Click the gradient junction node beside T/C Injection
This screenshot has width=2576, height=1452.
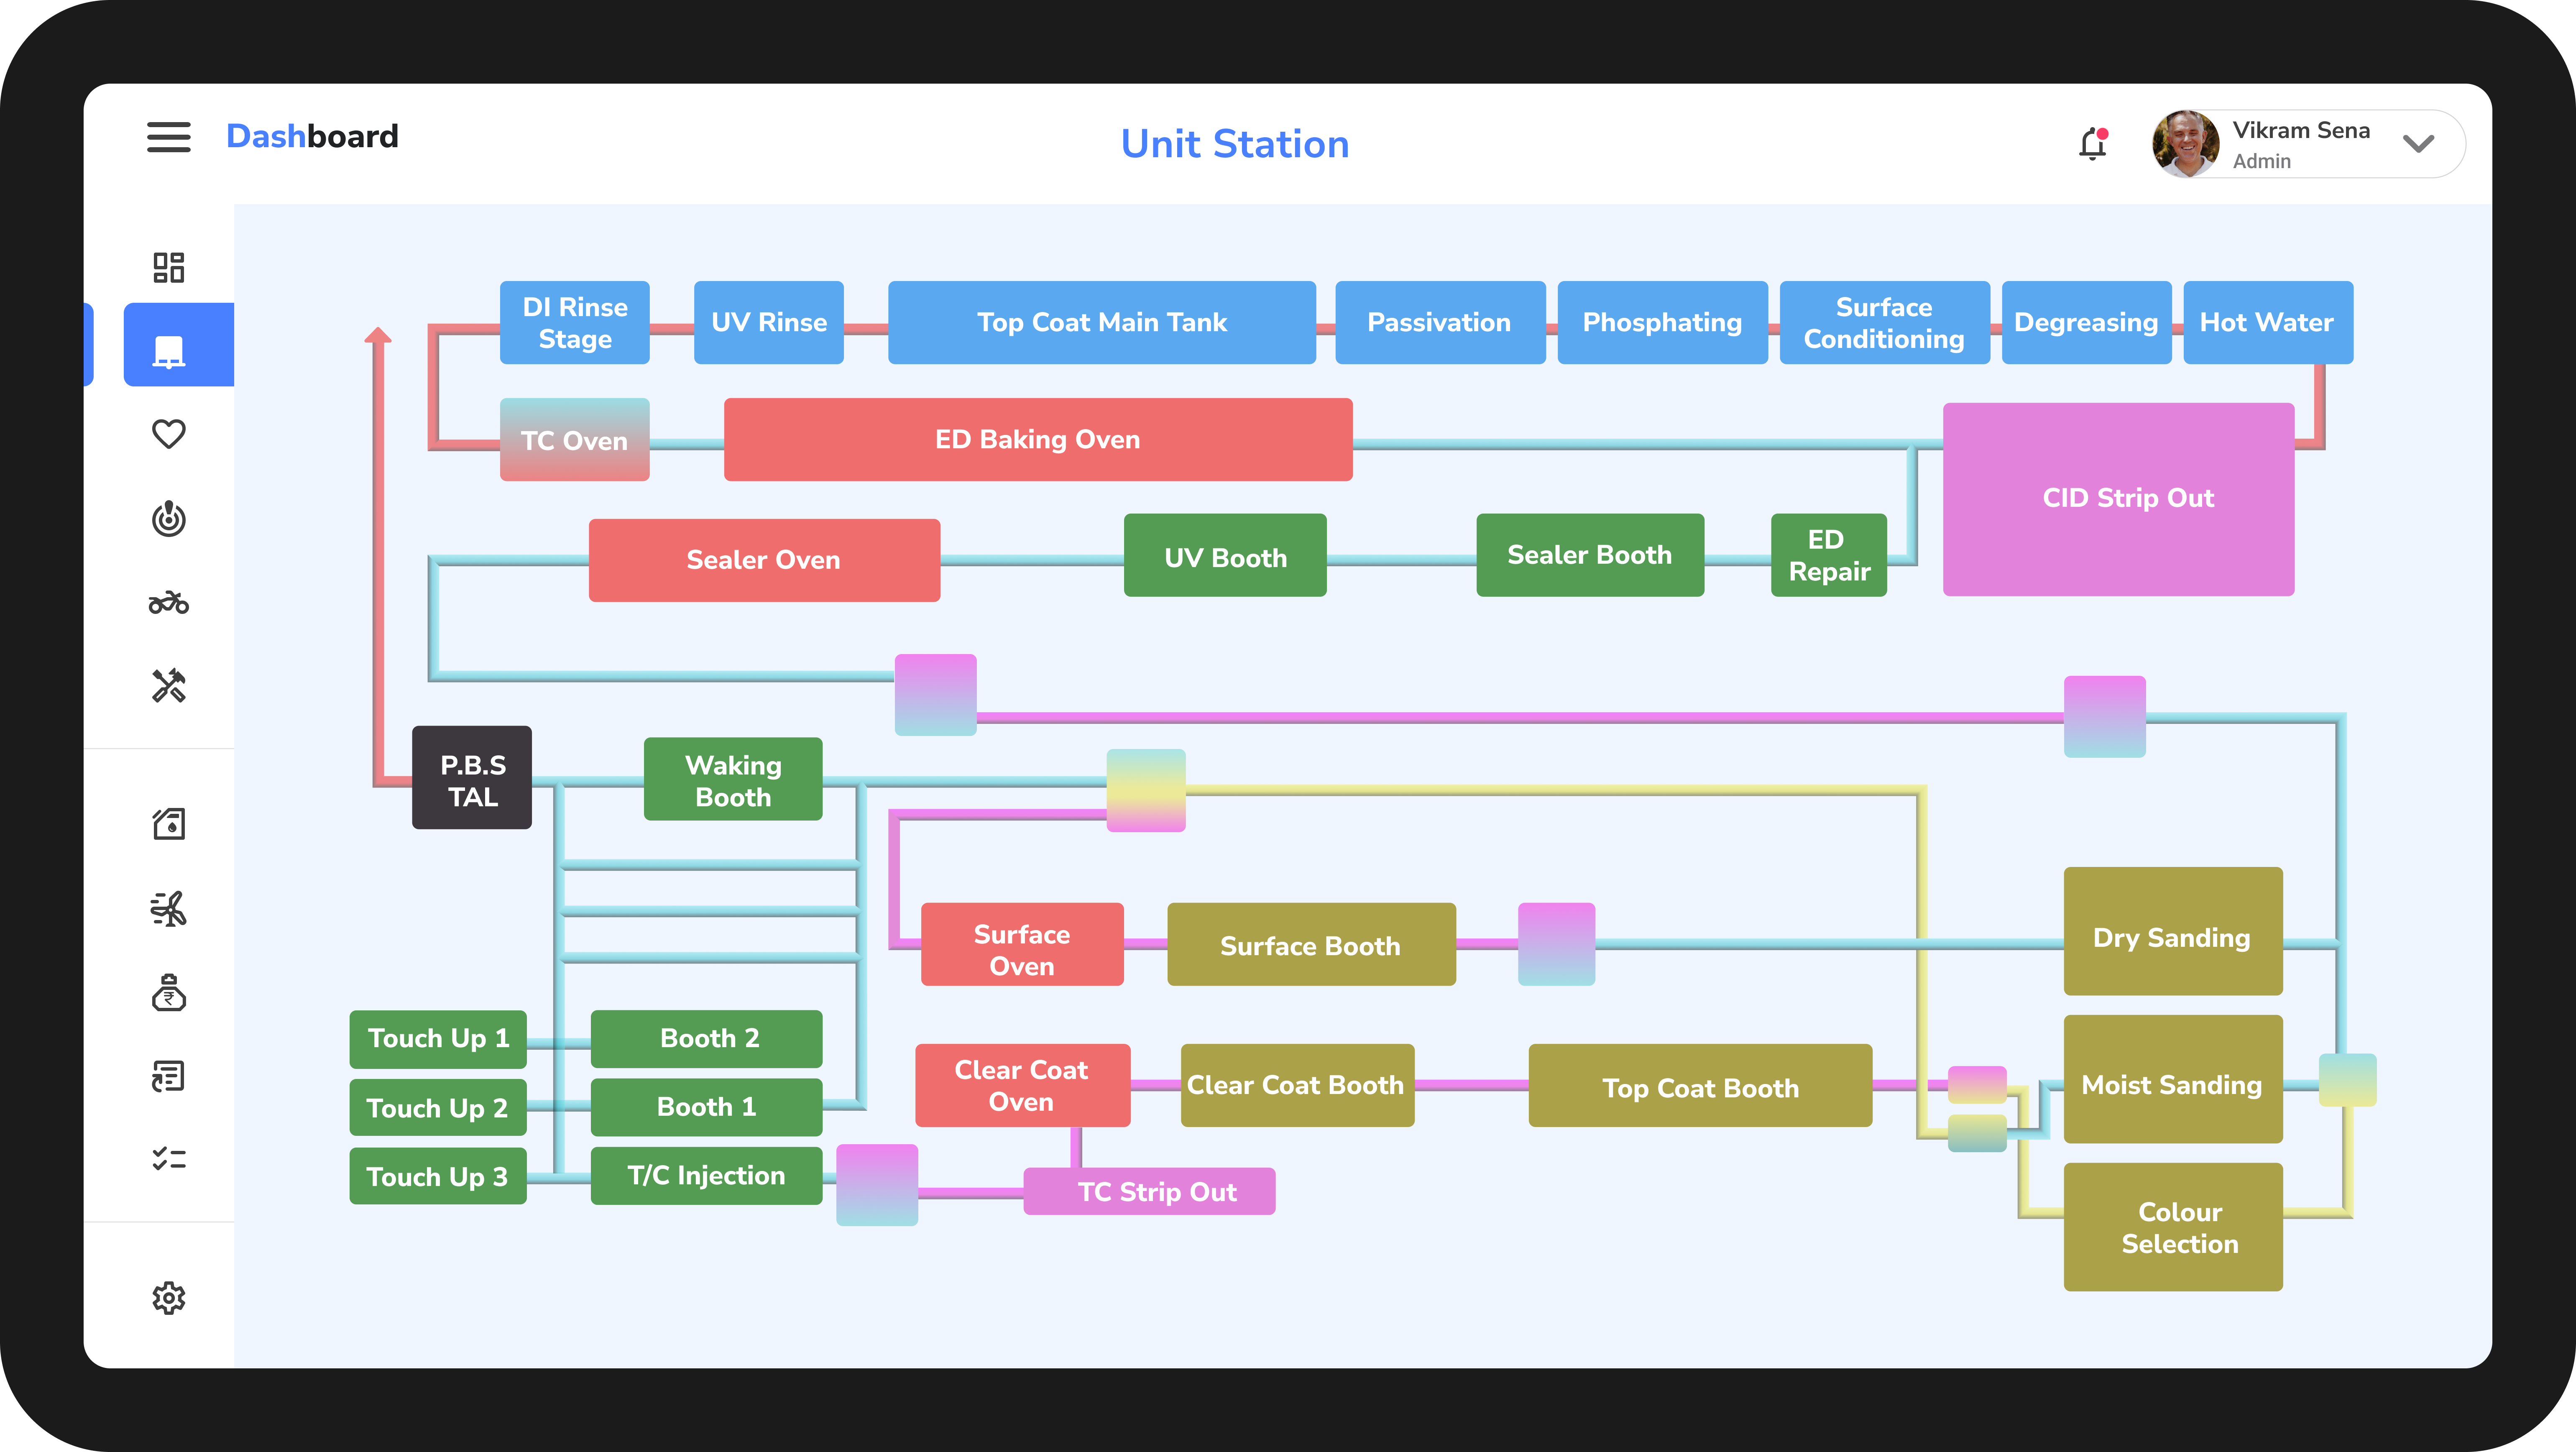click(x=877, y=1185)
